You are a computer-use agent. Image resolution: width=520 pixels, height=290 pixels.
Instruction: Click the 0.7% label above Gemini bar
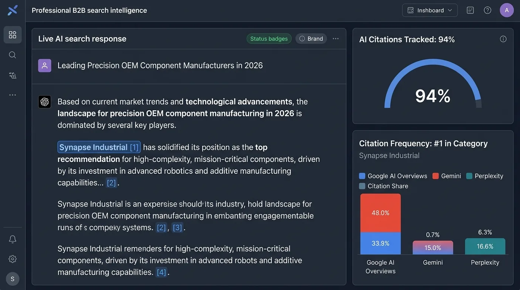pyautogui.click(x=433, y=235)
